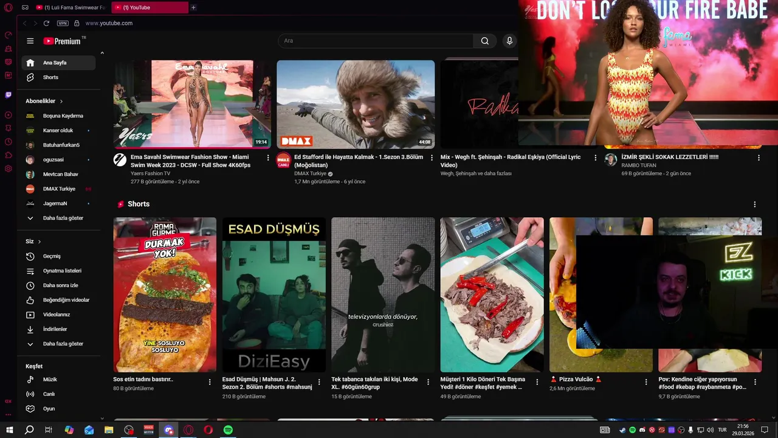Screen dimensions: 778x438
Task: Open Oyun under Keşfet
Action: (58, 409)
